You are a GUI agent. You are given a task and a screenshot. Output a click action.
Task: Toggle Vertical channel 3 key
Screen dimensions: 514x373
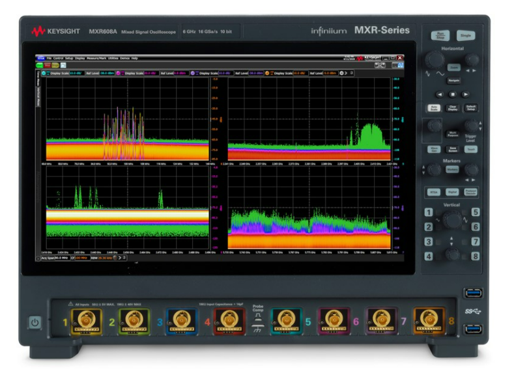tap(429, 242)
